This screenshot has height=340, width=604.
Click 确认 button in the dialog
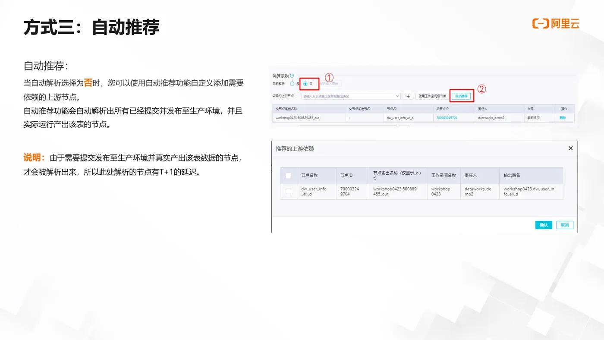tap(544, 225)
